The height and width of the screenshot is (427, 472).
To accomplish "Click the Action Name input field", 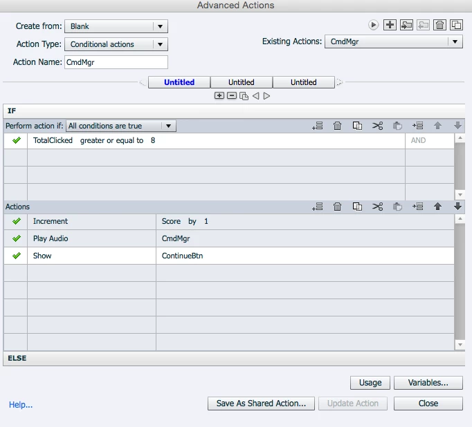I will 116,62.
